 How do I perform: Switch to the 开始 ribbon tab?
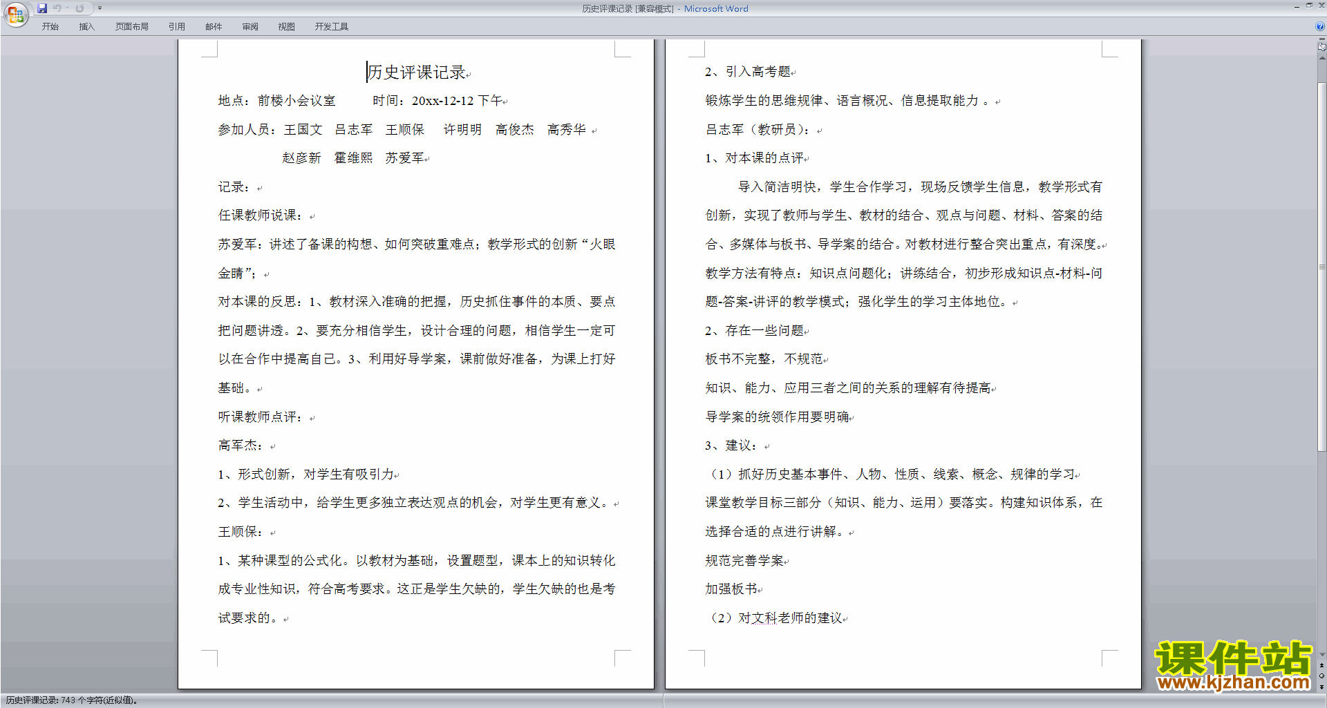click(x=50, y=26)
